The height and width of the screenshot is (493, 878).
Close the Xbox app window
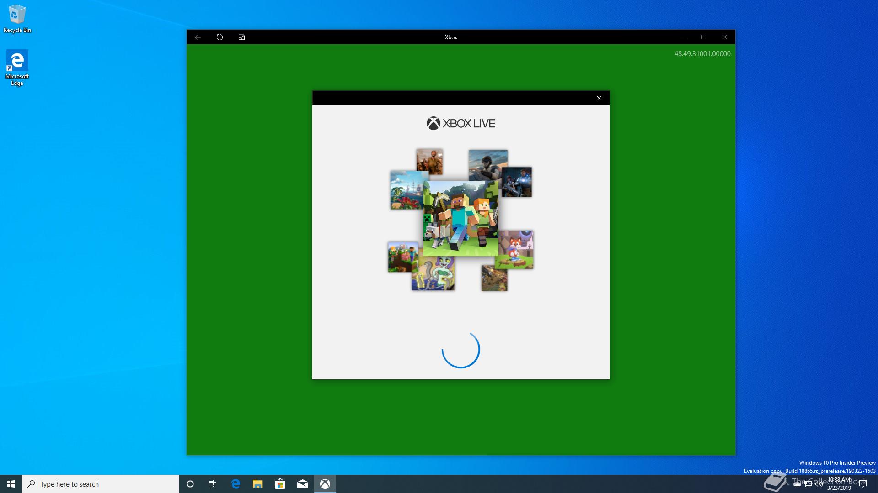[725, 37]
